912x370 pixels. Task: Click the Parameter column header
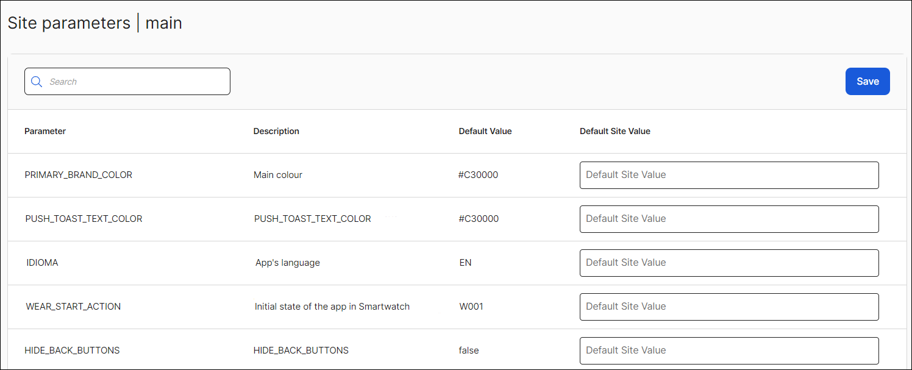[45, 131]
